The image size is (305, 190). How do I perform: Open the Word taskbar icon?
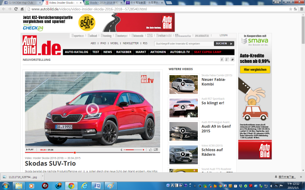click(x=98, y=186)
